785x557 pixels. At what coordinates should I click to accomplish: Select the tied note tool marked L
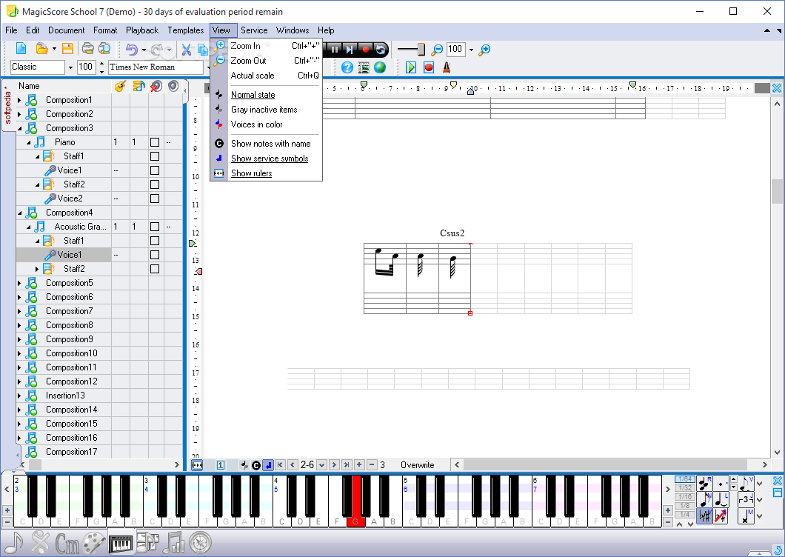pyautogui.click(x=721, y=499)
